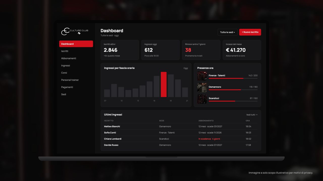
Task: Click '12 mesi · scade 07/2027' cell
Action: (x=210, y=145)
